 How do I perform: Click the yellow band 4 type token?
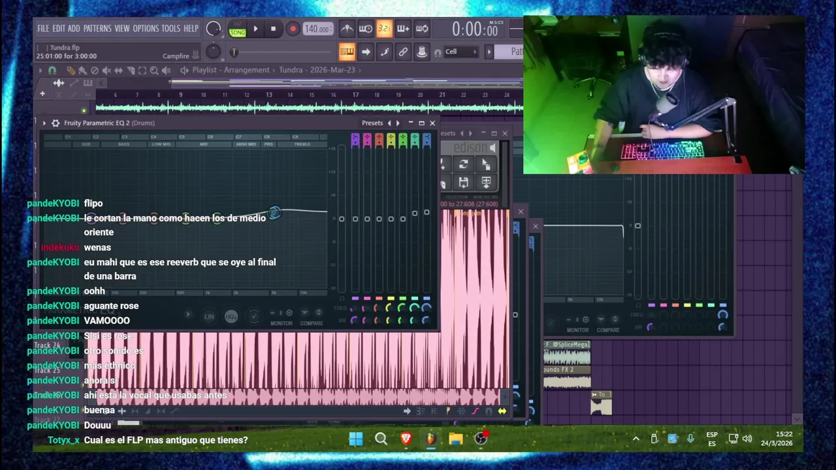(391, 140)
